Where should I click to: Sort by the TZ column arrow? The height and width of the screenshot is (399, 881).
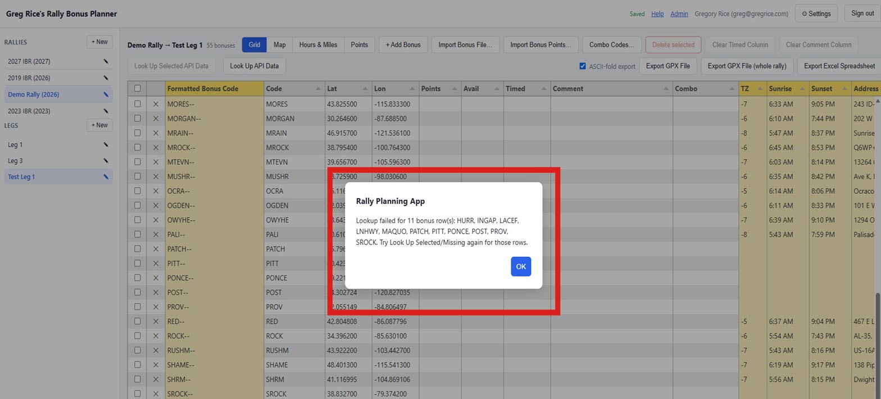pyautogui.click(x=760, y=89)
